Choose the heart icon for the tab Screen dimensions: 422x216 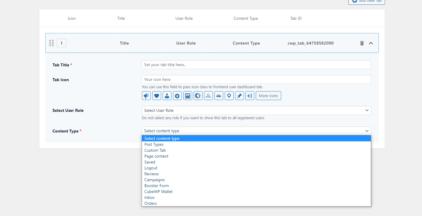tap(157, 96)
